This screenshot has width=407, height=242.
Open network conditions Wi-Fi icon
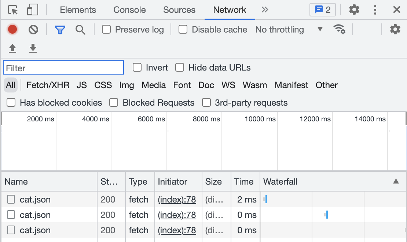[x=339, y=30]
